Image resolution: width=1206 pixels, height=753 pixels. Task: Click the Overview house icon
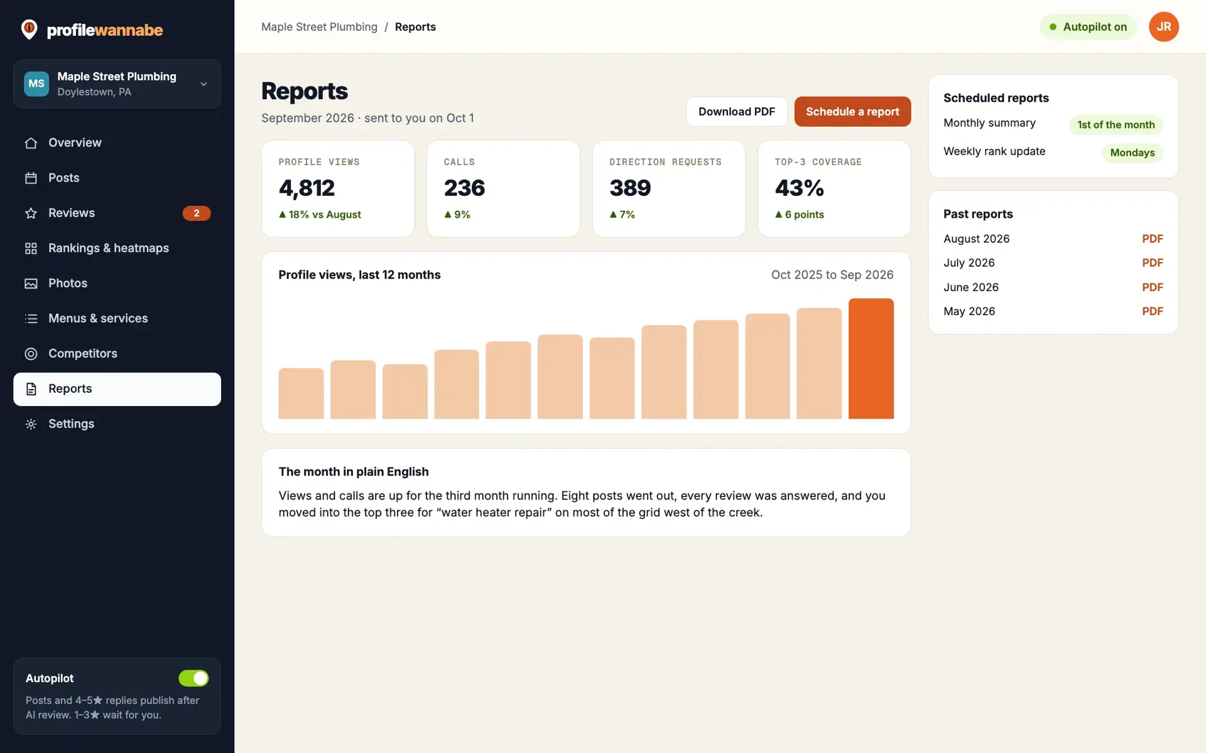[x=31, y=143]
